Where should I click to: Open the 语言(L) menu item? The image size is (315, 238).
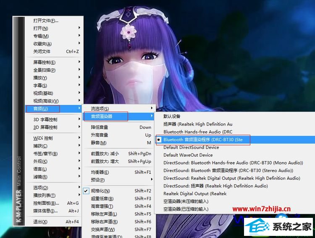[x=54, y=169]
